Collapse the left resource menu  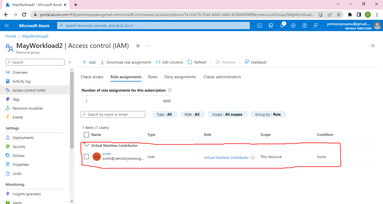click(x=70, y=62)
